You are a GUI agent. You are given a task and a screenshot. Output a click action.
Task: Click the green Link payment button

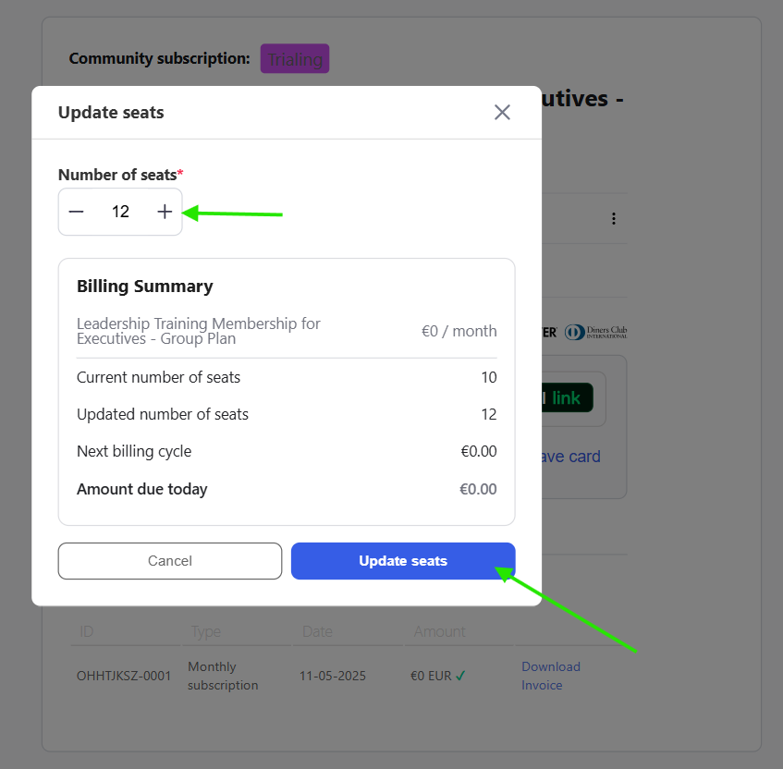pos(567,398)
